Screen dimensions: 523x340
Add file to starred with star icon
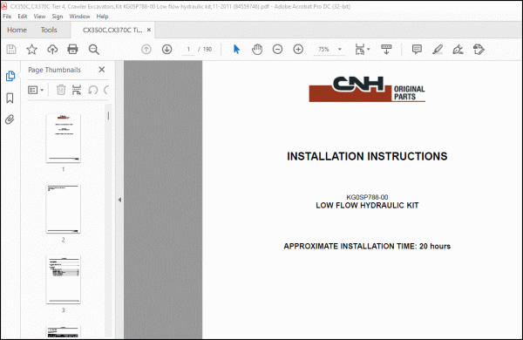click(31, 50)
